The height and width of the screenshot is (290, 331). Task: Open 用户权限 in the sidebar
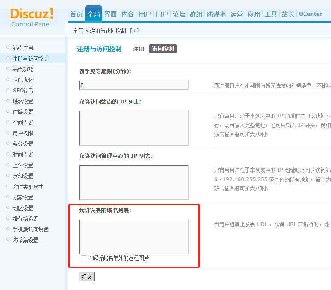click(x=23, y=133)
